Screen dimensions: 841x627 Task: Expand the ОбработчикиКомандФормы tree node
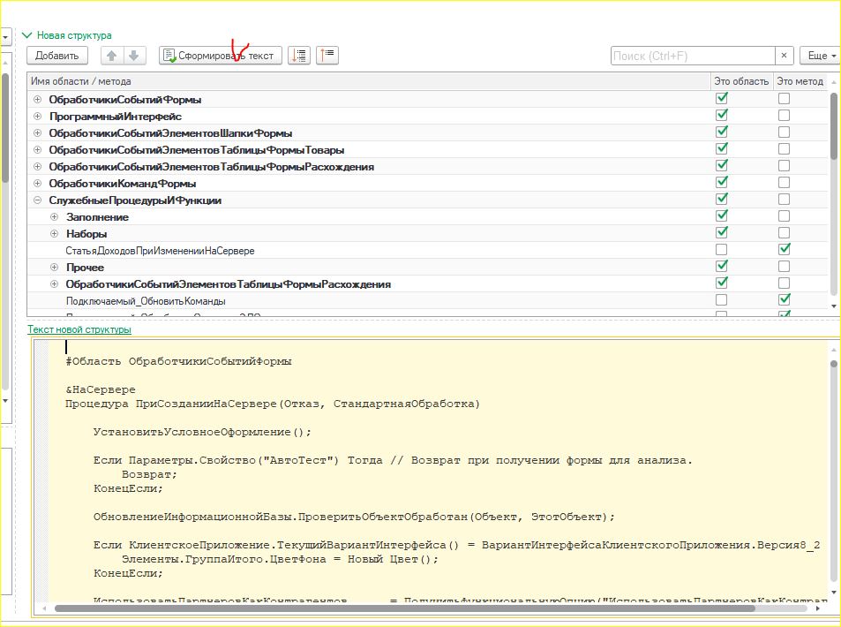[38, 183]
